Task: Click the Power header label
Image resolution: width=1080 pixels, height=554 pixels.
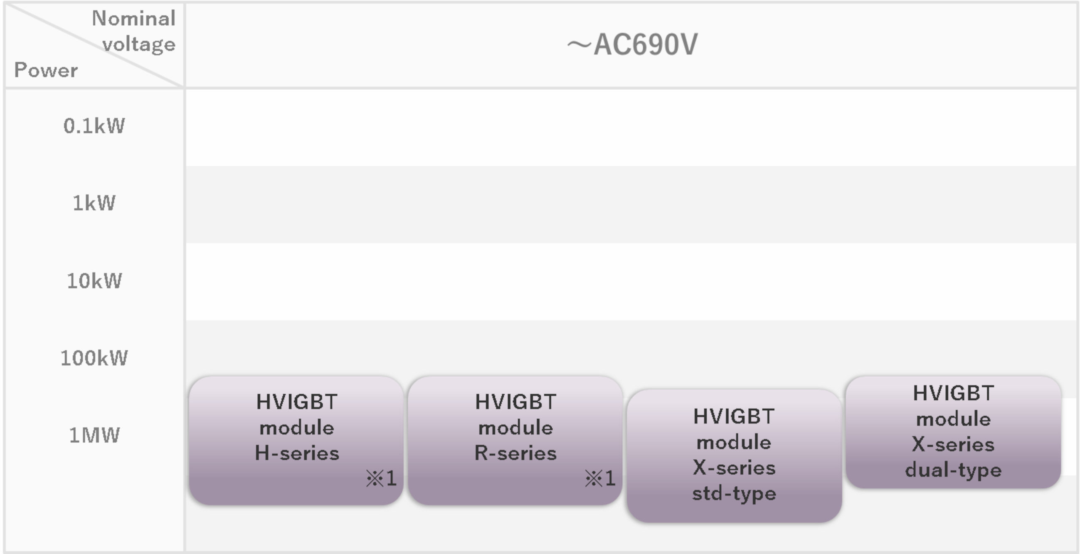Action: tap(46, 70)
